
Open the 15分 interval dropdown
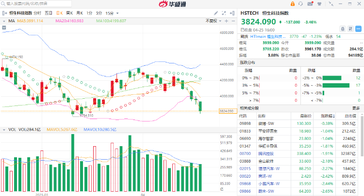tap(112, 13)
